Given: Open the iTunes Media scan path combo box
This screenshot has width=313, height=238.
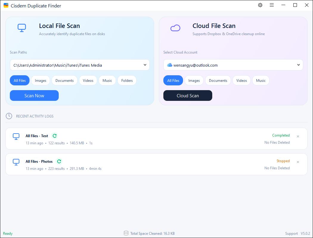Looking at the screenshot, I should coord(80,65).
